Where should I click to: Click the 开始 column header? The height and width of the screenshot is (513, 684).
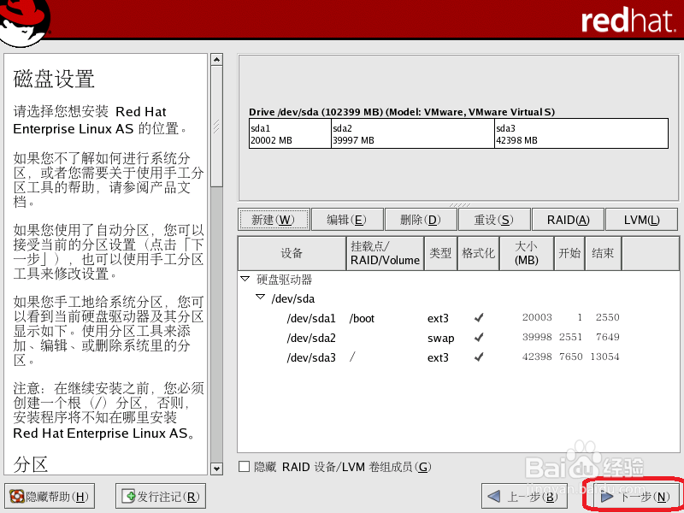point(569,253)
